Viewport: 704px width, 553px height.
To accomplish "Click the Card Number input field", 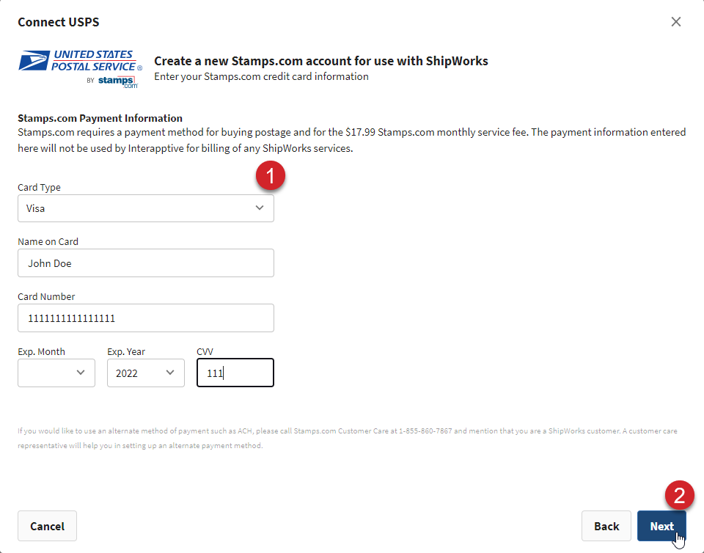I will pos(146,318).
